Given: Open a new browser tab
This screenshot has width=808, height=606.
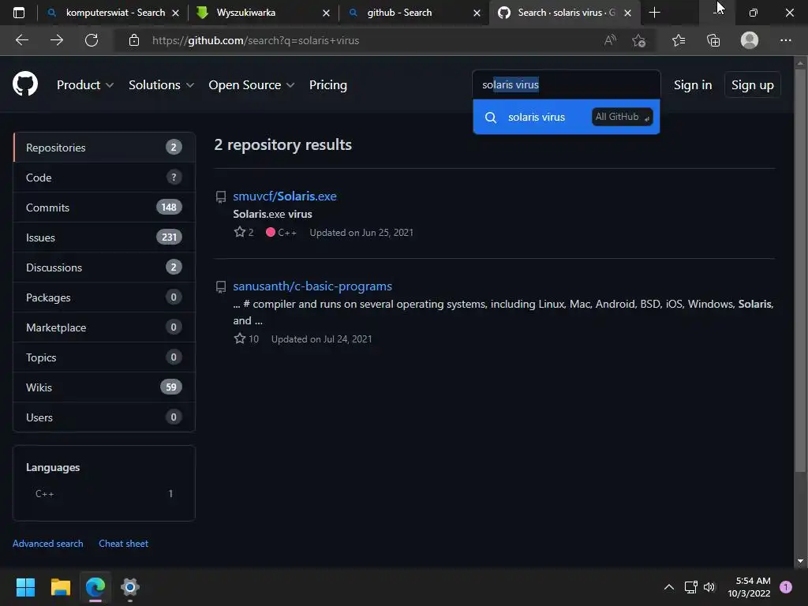Looking at the screenshot, I should 654,13.
